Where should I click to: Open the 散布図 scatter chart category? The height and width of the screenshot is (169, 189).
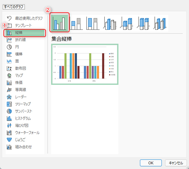[x=20, y=68]
